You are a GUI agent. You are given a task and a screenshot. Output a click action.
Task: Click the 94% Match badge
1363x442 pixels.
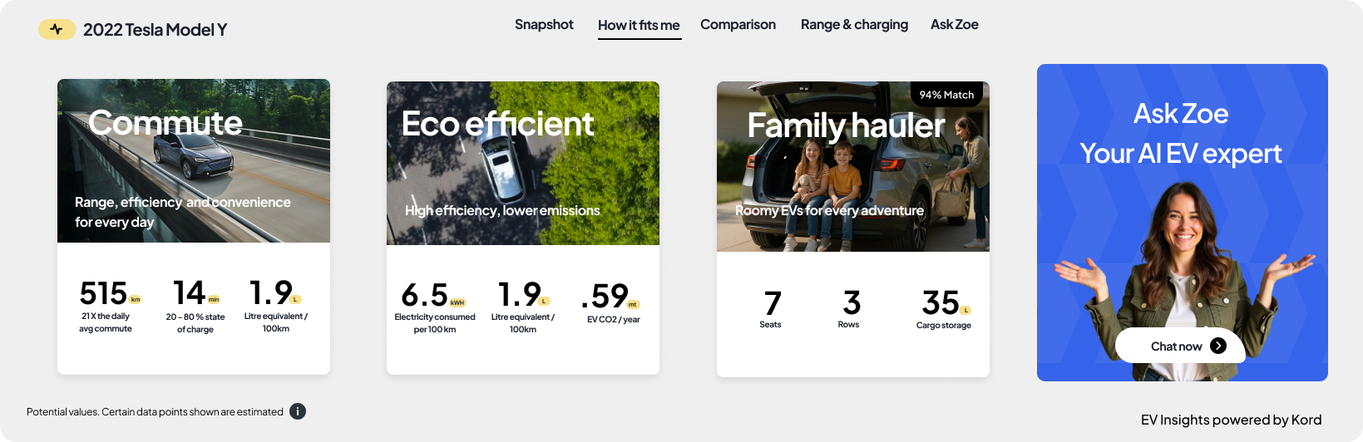pyautogui.click(x=946, y=95)
